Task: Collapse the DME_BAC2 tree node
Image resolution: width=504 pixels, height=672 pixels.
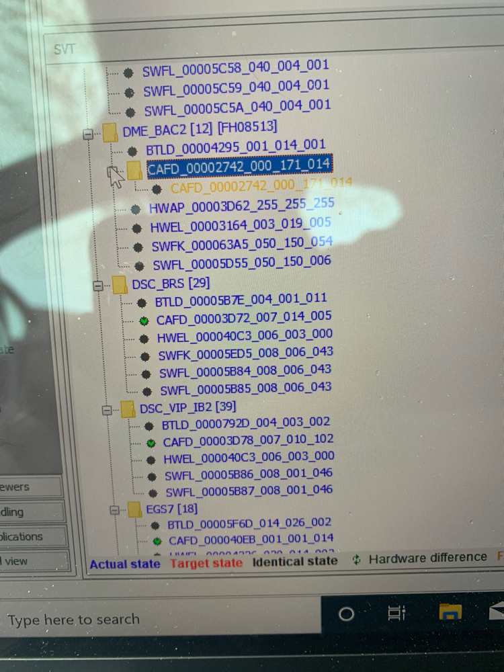Action: [x=88, y=133]
